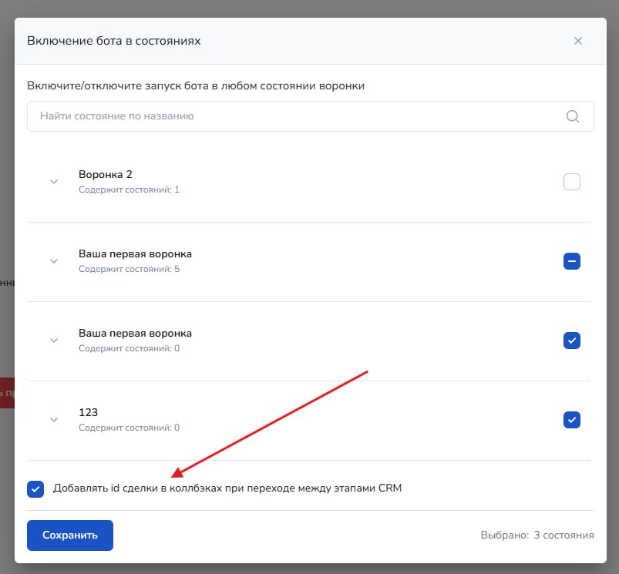619x574 pixels.
Task: Click 'Содержит состояний: 5' funnel subtitle
Action: [x=129, y=270]
